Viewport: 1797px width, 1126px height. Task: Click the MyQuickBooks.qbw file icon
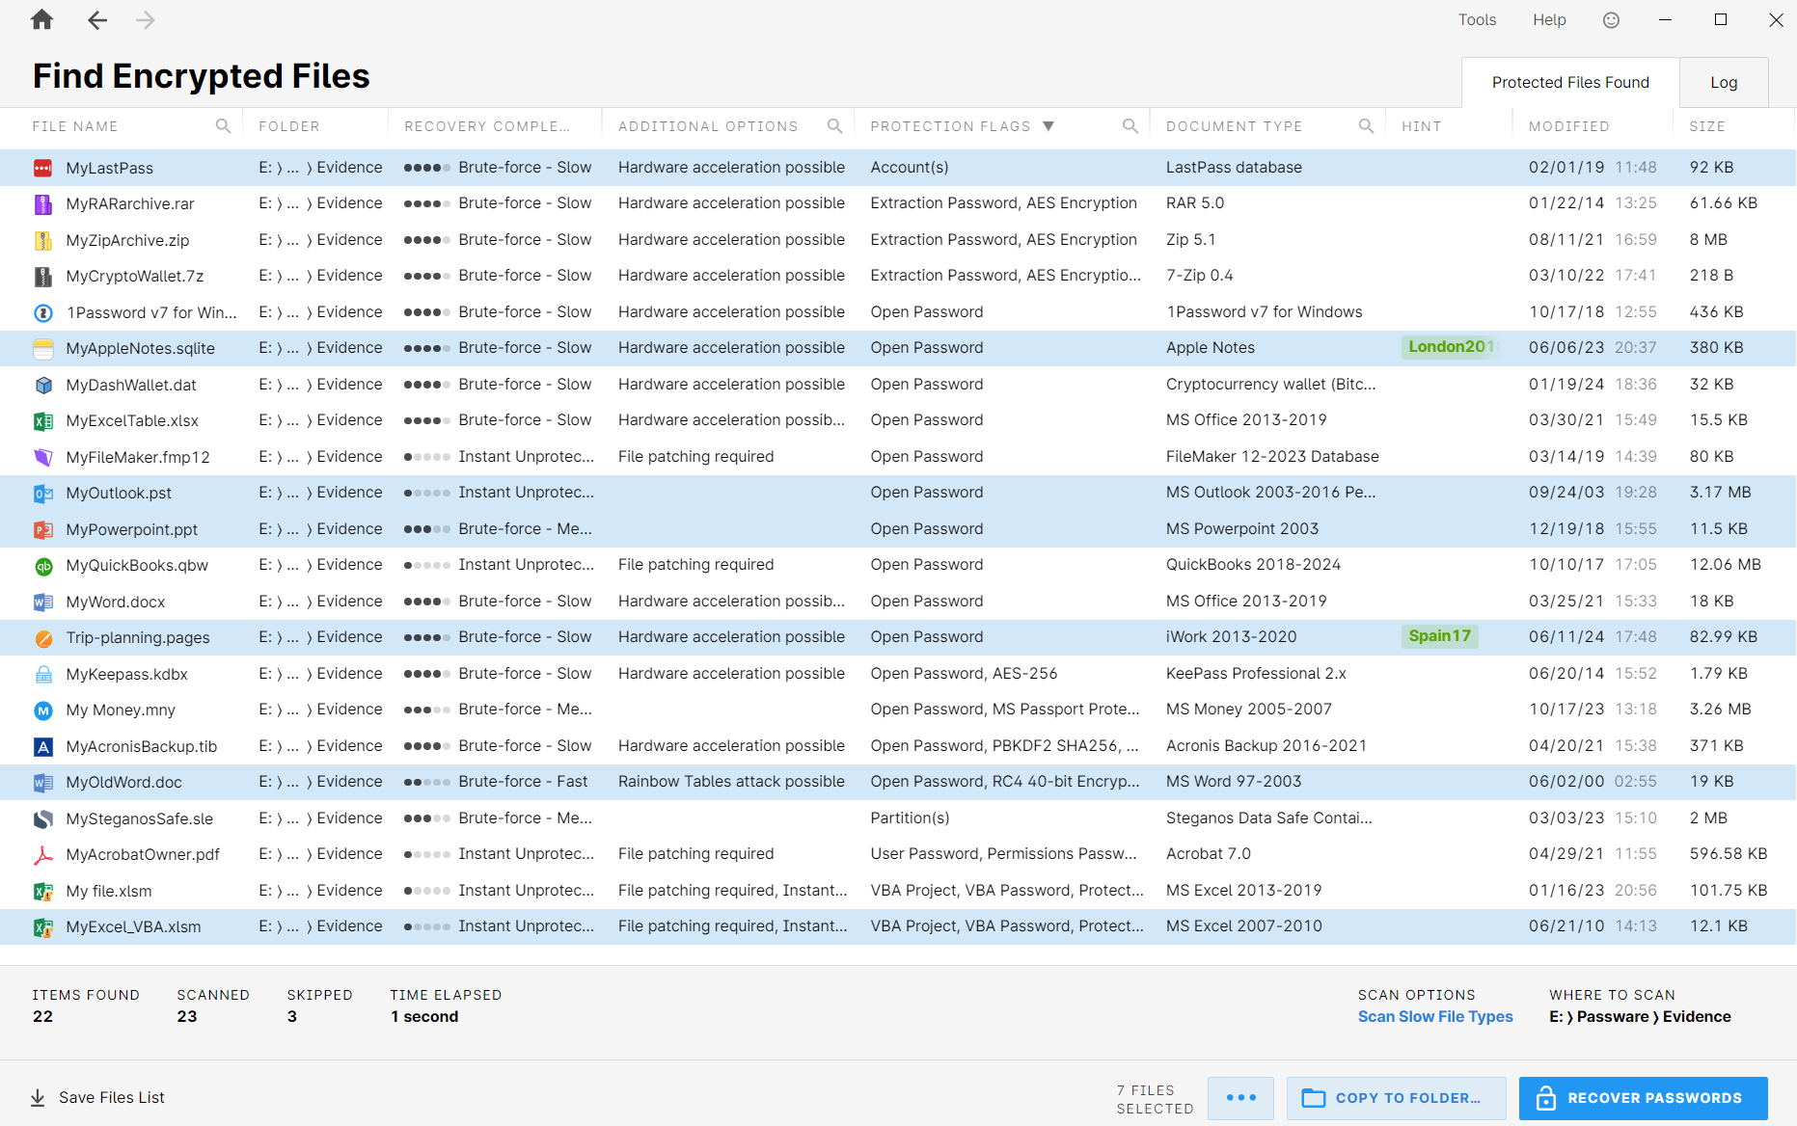pos(43,566)
